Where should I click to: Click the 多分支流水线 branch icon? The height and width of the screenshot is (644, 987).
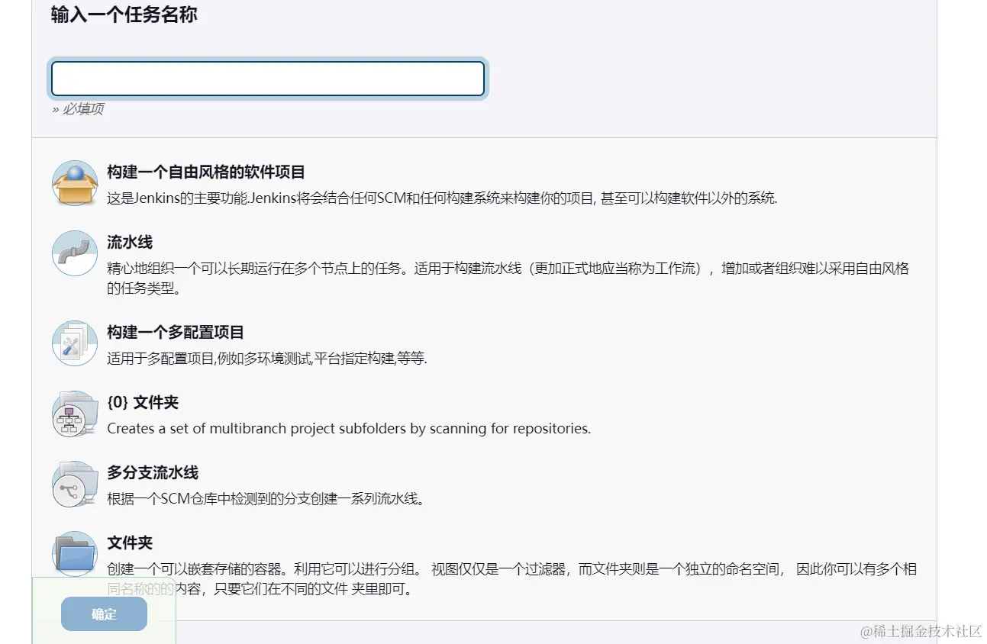tap(73, 484)
